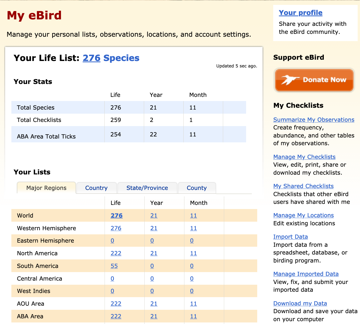Open the 276 Species life list link
This screenshot has height=324, width=360.
point(111,58)
